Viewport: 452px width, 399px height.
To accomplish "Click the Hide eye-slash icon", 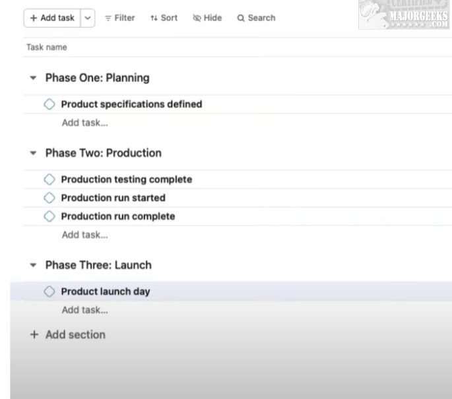I will click(x=197, y=18).
